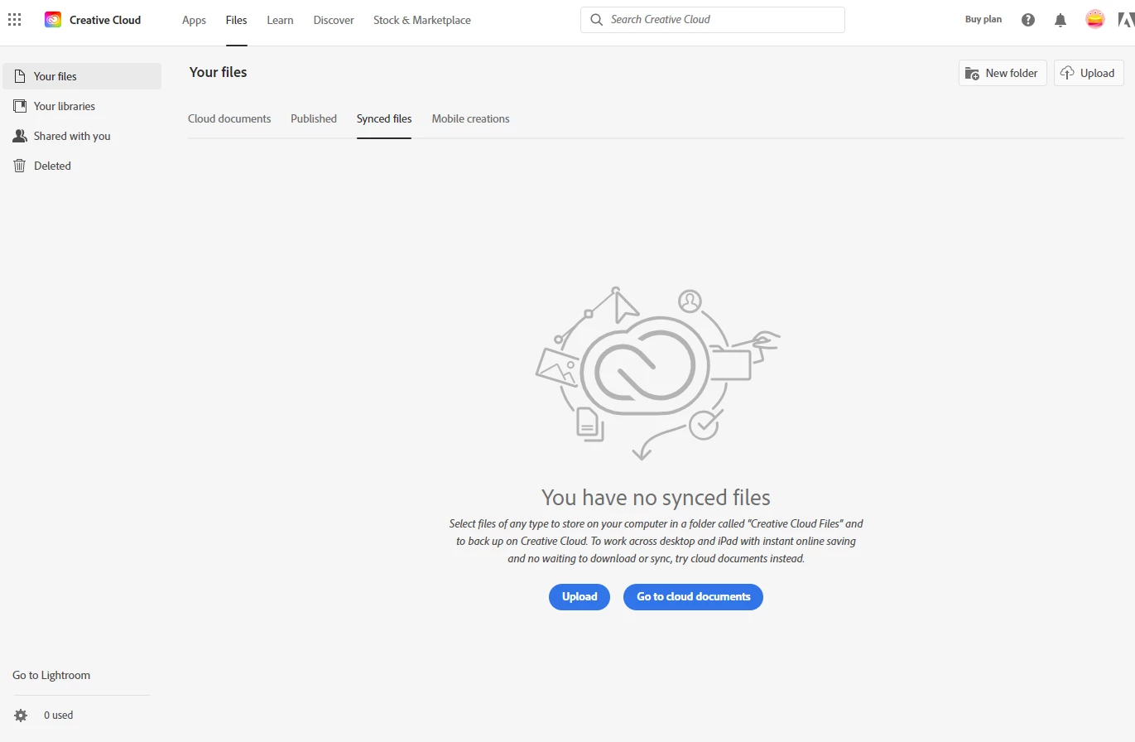Select Your libraries in sidebar
This screenshot has height=742, width=1135.
tap(82, 106)
